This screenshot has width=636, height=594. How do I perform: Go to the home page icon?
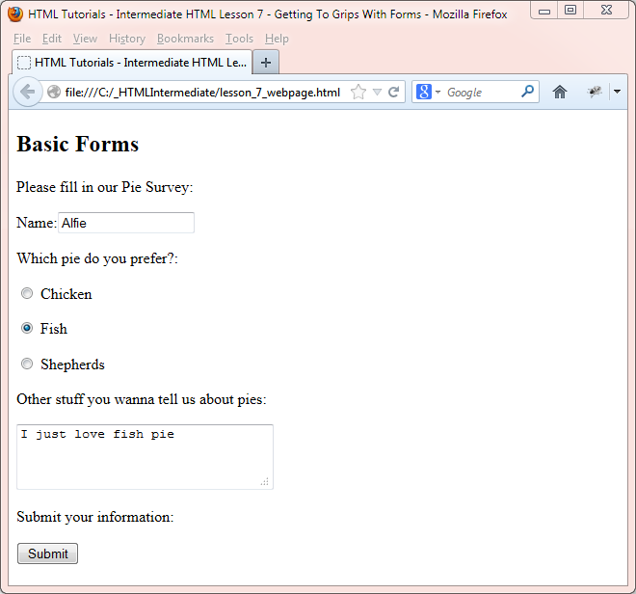coord(559,93)
